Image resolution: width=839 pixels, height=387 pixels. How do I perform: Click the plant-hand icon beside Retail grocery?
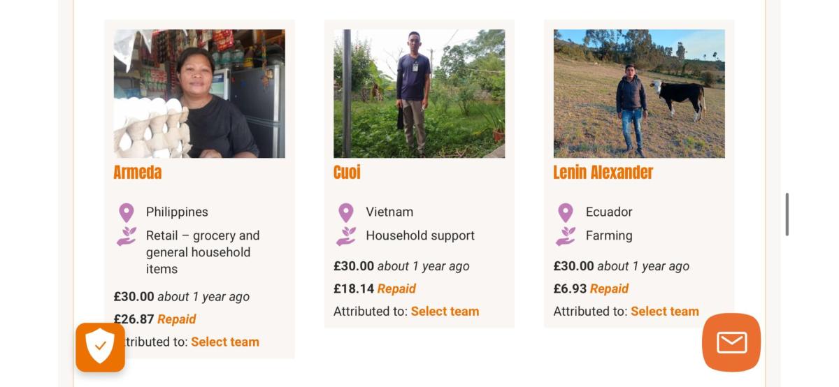point(127,236)
